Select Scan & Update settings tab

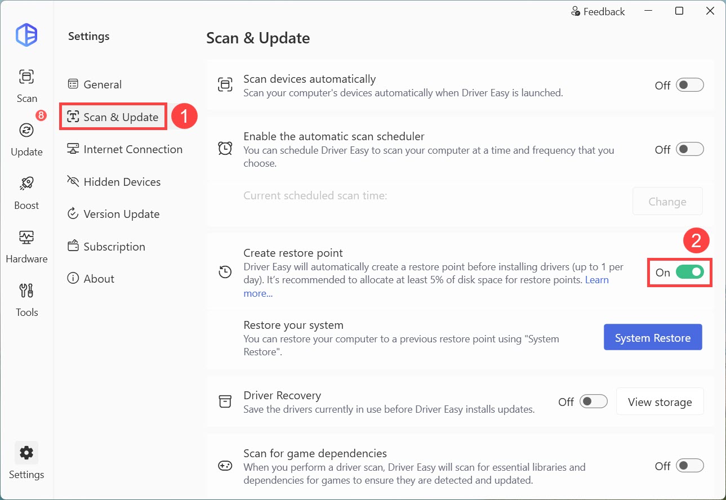[x=113, y=117]
